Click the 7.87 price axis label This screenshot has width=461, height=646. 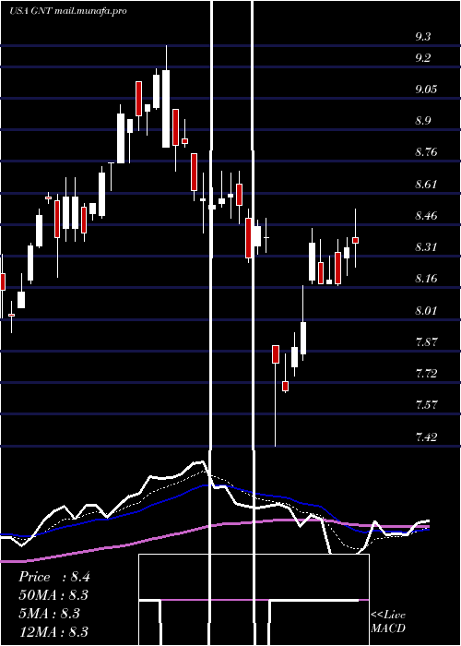tap(426, 342)
